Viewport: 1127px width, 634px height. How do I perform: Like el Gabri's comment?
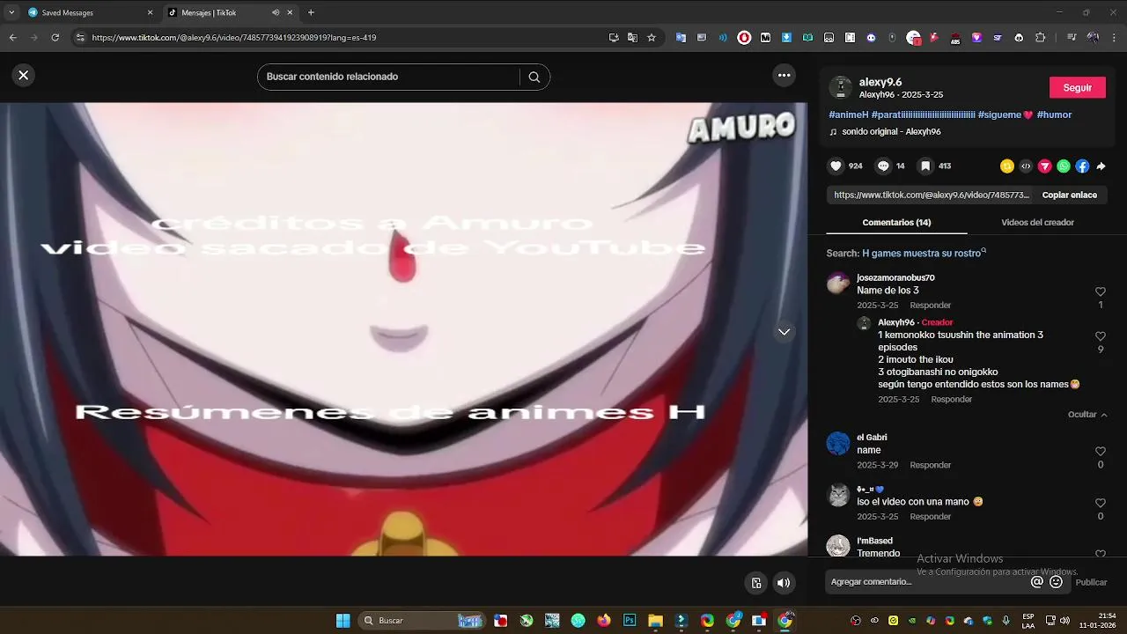click(x=1100, y=451)
